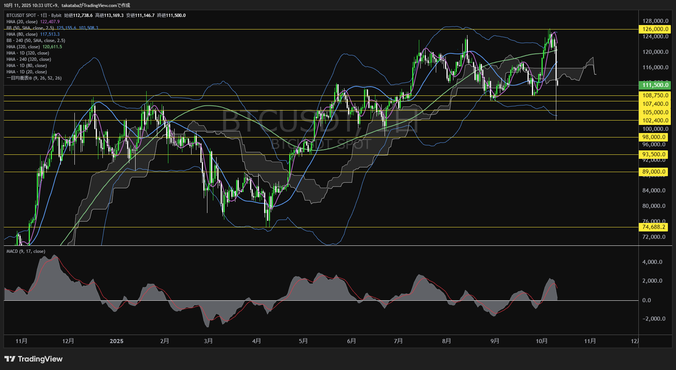The width and height of the screenshot is (676, 370).
Task: Click the HMA · 240 (320, close) legend entry
Action: [x=29, y=59]
